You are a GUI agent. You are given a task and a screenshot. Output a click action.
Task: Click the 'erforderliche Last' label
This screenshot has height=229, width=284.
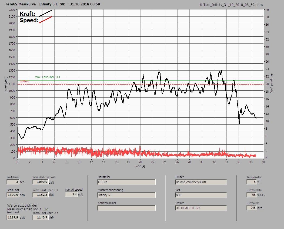(44, 177)
